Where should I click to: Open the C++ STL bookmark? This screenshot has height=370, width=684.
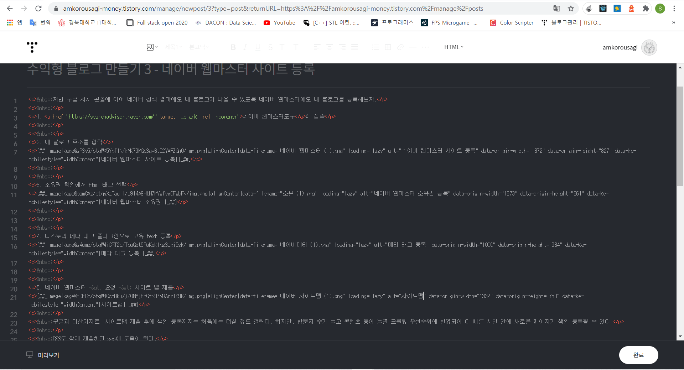tap(331, 23)
